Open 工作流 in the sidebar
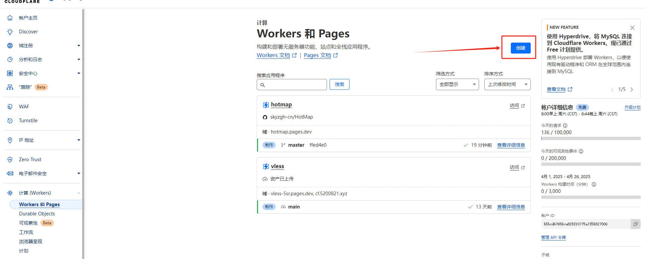645x259 pixels. click(26, 232)
